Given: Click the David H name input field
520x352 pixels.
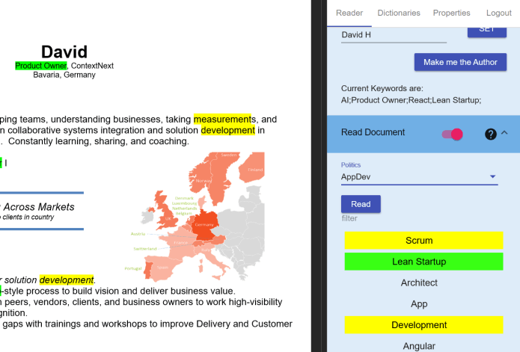Looking at the screenshot, I should click(394, 35).
